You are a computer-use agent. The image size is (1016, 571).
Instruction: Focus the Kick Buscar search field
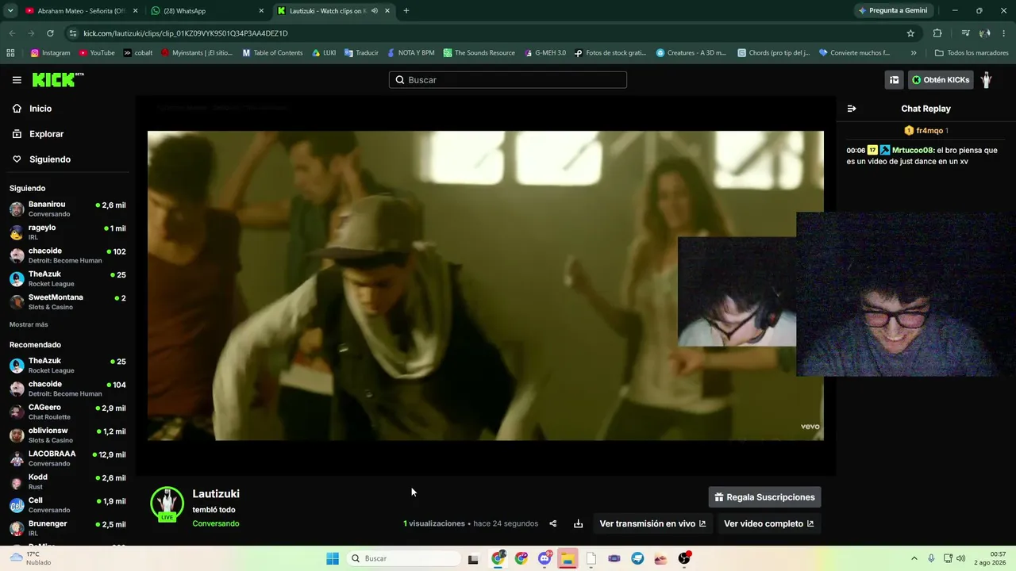coord(508,80)
